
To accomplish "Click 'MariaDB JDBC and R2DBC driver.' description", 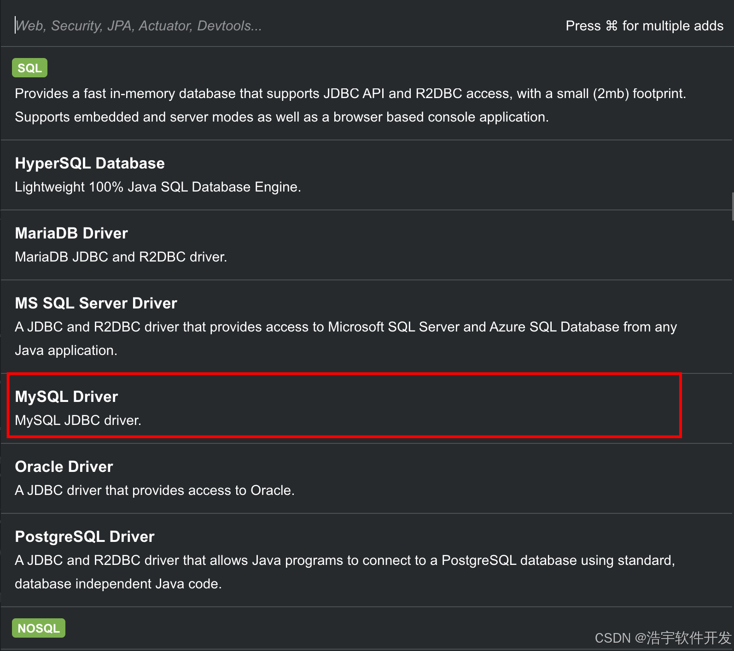I will tap(121, 257).
